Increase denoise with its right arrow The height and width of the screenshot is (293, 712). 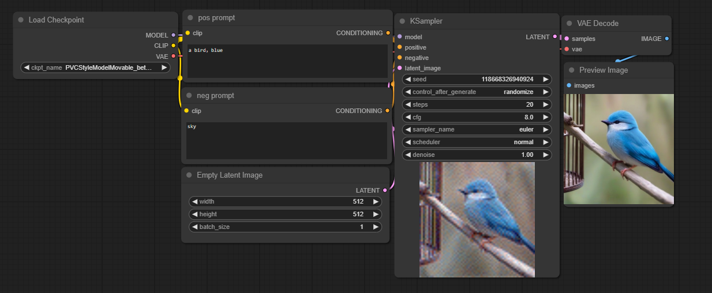(545, 155)
